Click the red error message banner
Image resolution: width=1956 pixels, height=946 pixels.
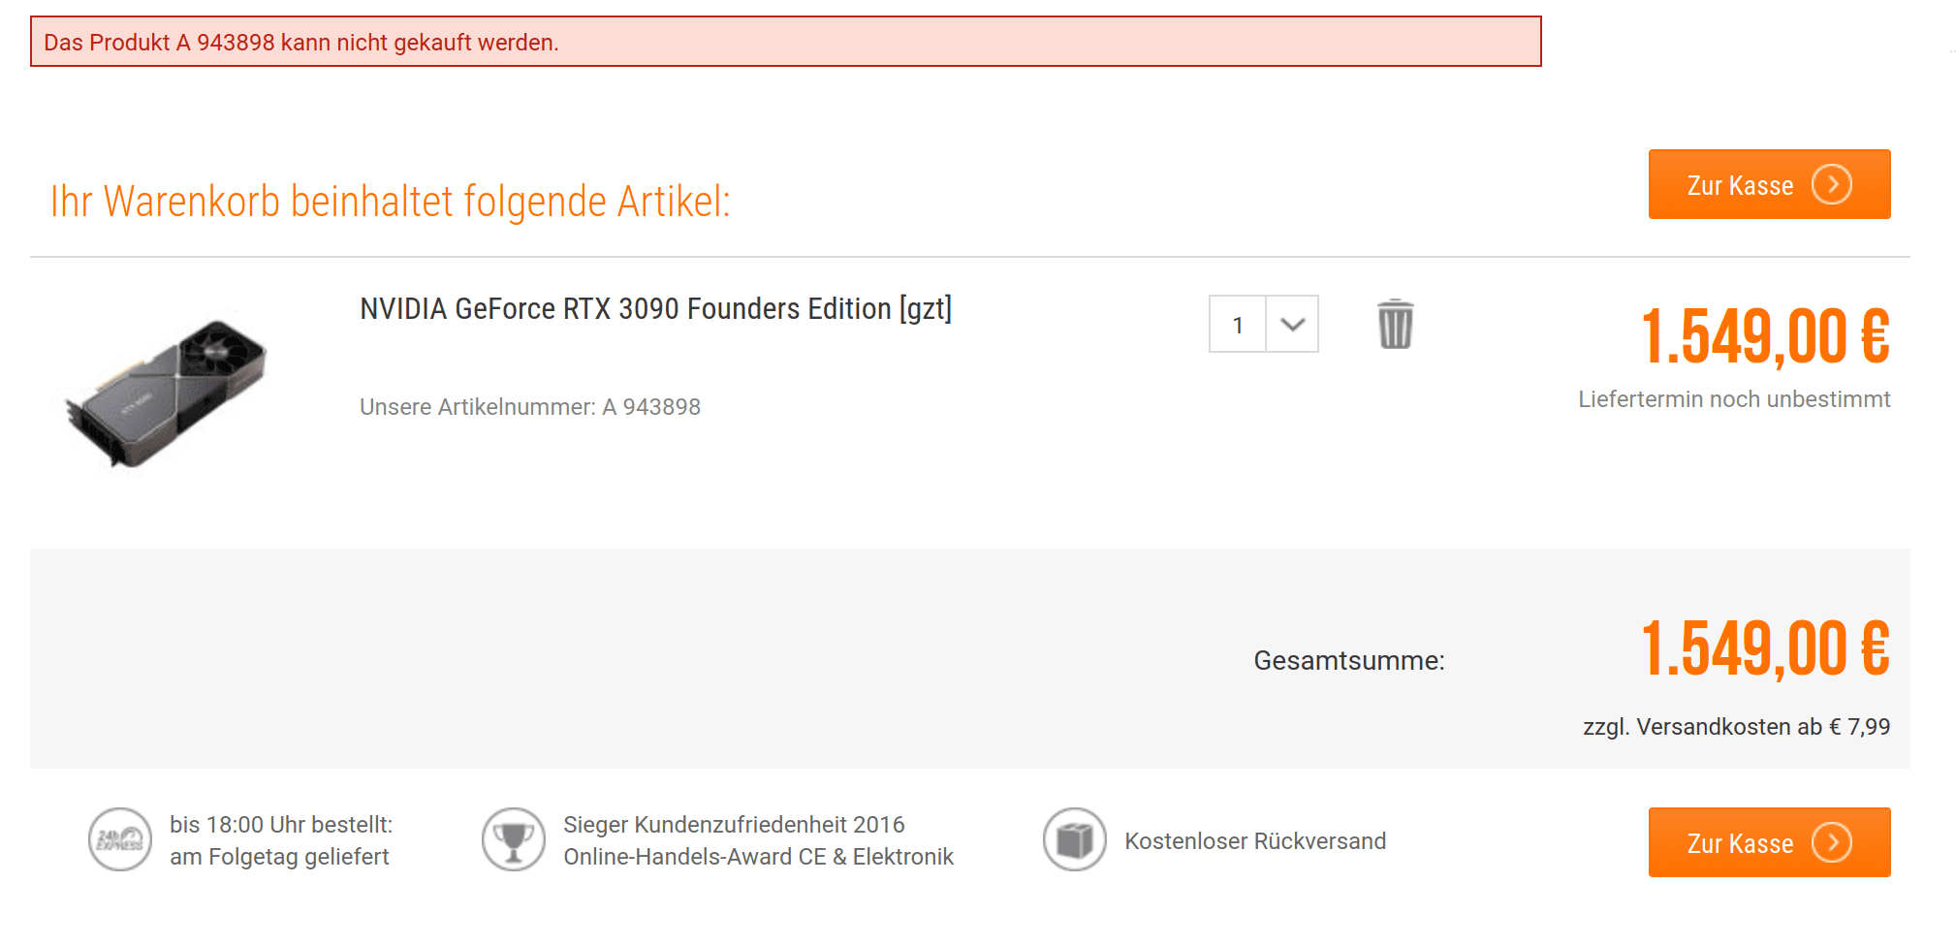785,42
